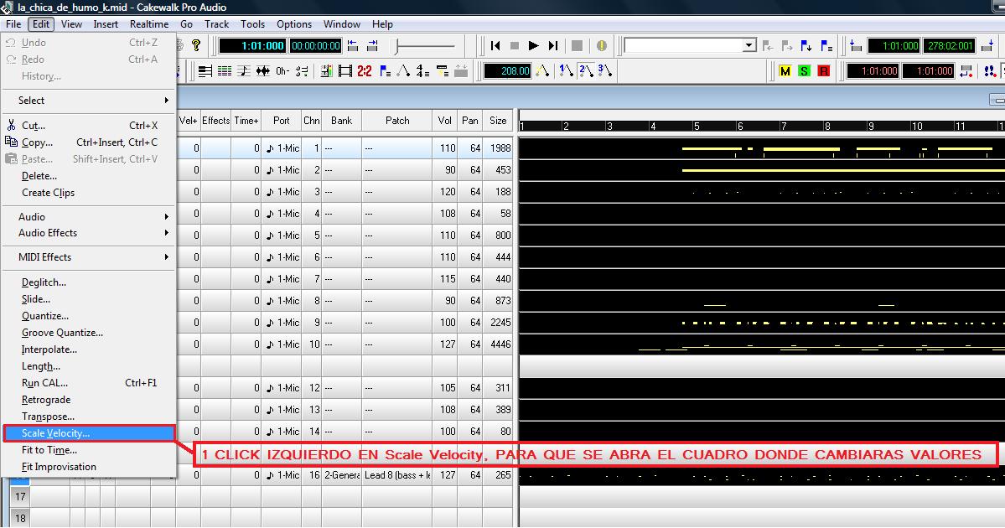Click the tempo value 208.00 field
Image resolution: width=1005 pixels, height=528 pixels.
[x=508, y=71]
